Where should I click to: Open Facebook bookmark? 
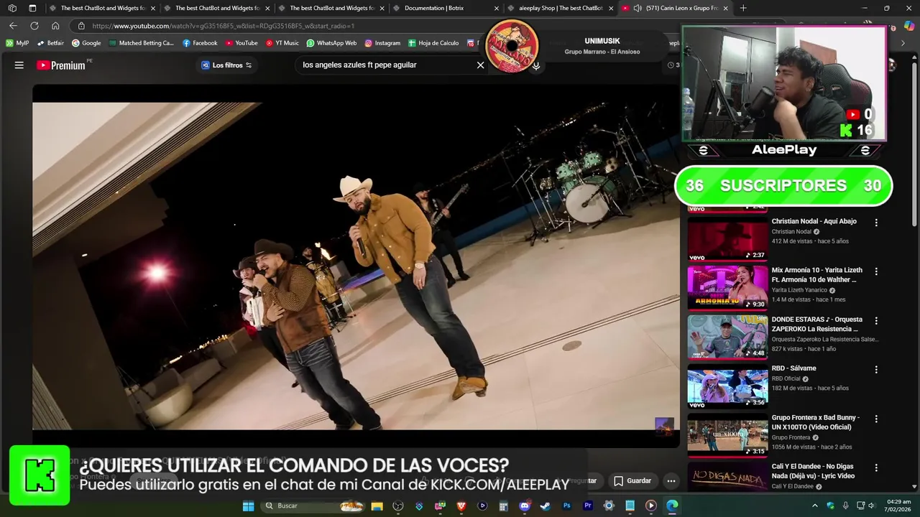tap(200, 43)
